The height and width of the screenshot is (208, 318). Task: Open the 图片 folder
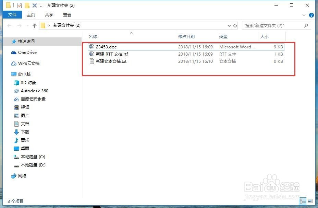point(25,116)
